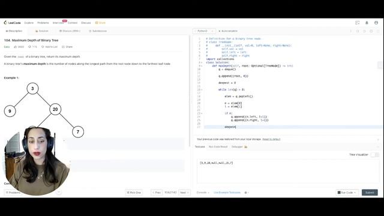Click the editor info icon
This screenshot has height=216, width=384.
pyautogui.click(x=350, y=31)
